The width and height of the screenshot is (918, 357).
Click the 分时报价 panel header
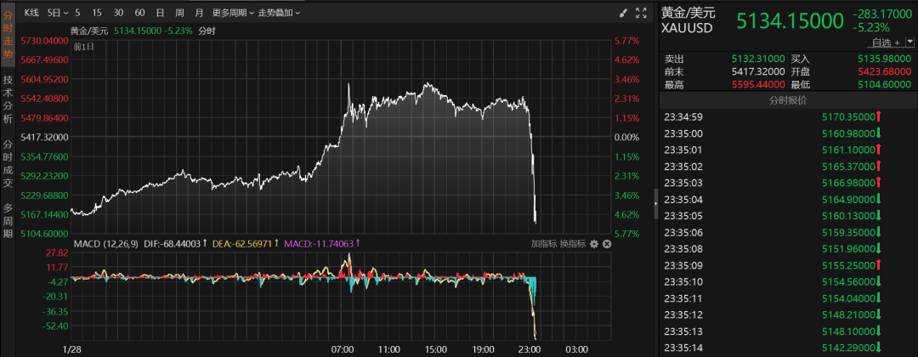click(x=788, y=100)
